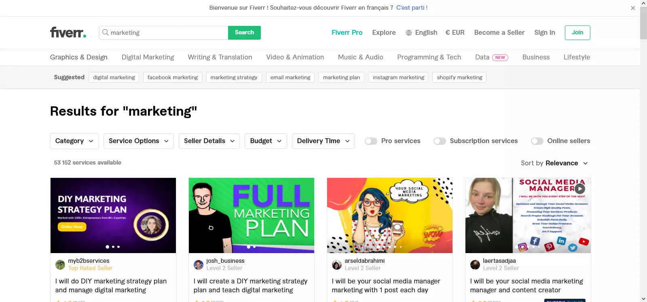Dismiss the French welcome banner
The image size is (647, 302).
(633, 8)
